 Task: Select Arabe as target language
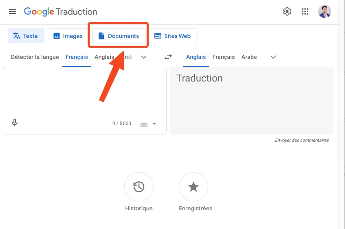coord(249,57)
